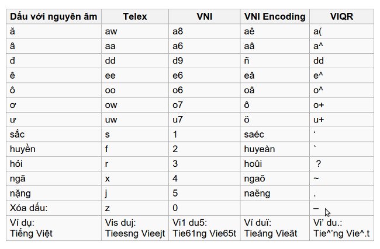Select the 'Tieáng Vieät' example cell
The image size is (380, 249).
275,228
